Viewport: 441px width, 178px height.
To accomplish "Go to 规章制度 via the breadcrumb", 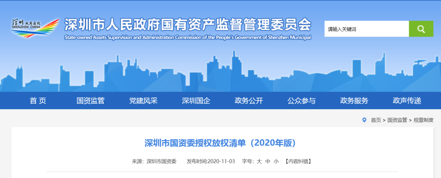I will tap(423, 120).
